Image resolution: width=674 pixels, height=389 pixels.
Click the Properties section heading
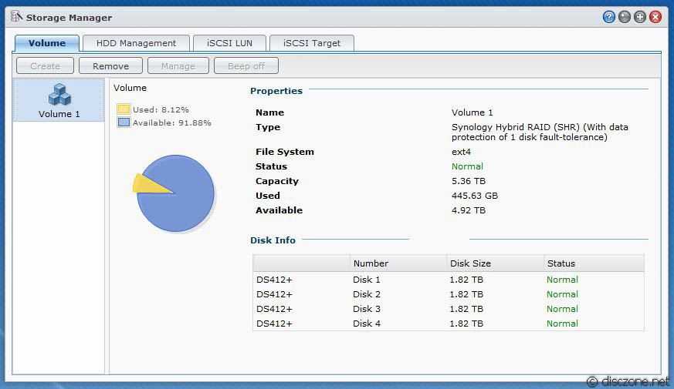coord(276,91)
